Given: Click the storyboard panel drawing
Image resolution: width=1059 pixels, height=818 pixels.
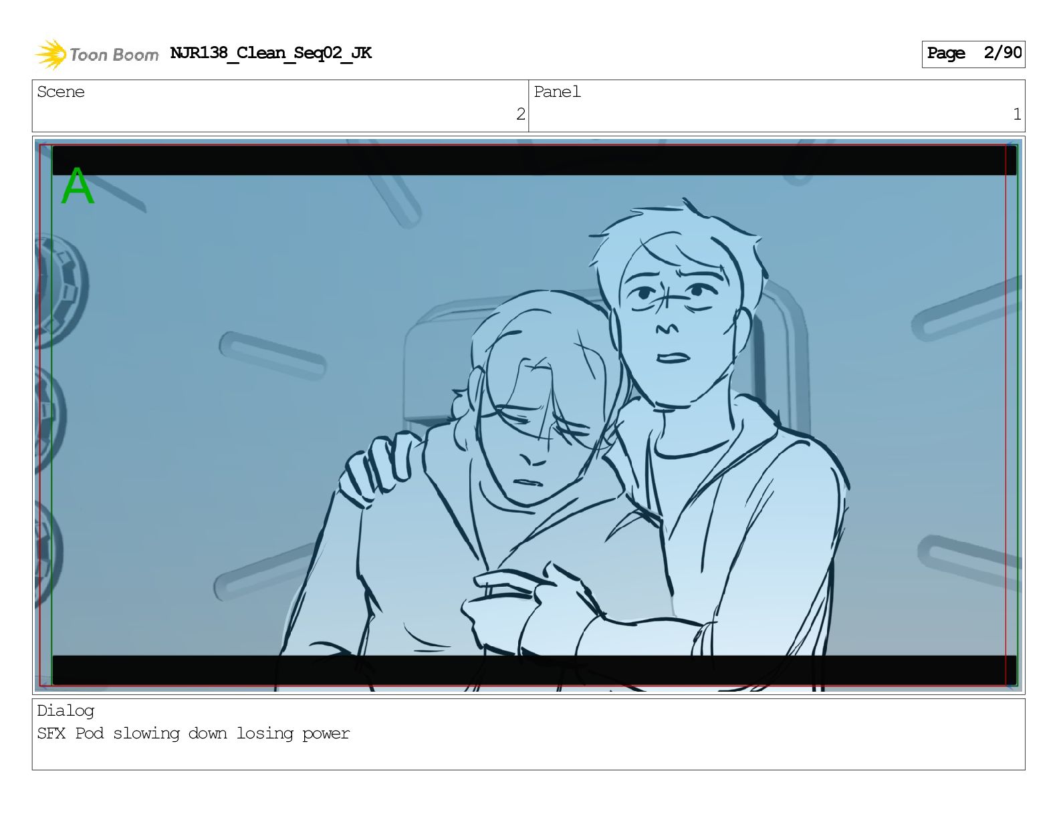Looking at the screenshot, I should pos(528,415).
